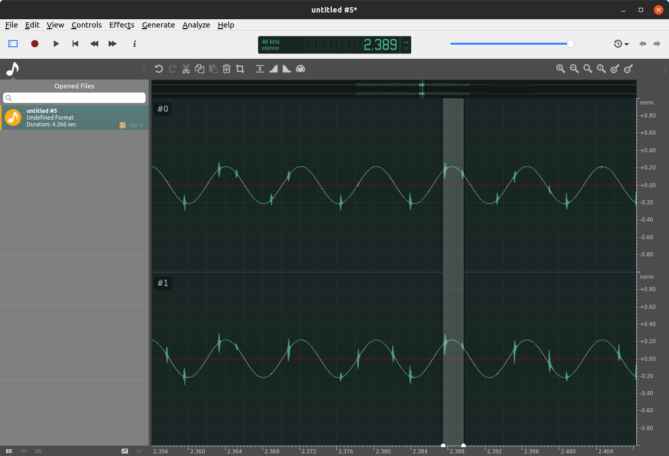Click the Undo icon
The image size is (669, 456).
pyautogui.click(x=159, y=69)
